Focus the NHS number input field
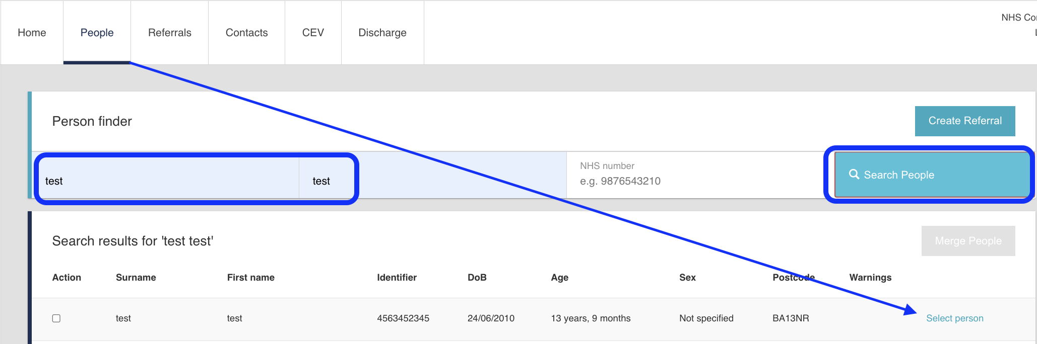 [x=695, y=181]
